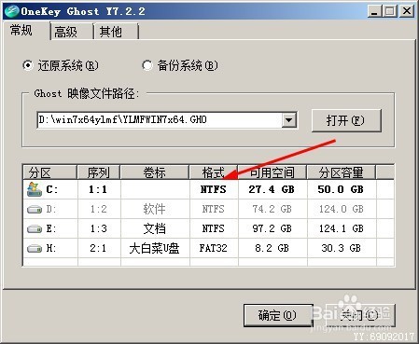Click the 可用空间 column header

tap(272, 172)
